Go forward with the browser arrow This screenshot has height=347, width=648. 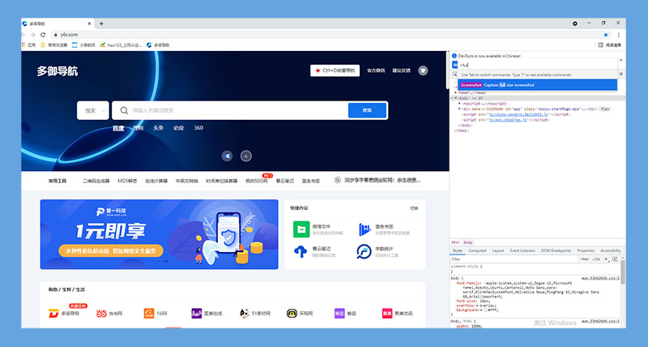click(x=33, y=35)
